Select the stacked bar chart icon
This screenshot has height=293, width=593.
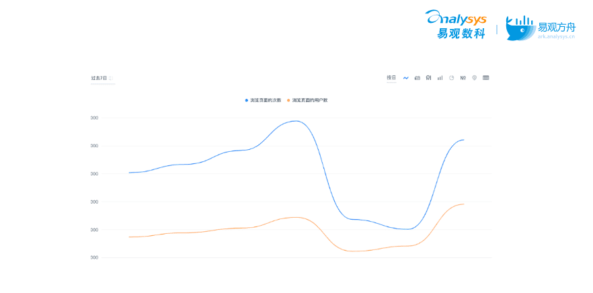(428, 78)
